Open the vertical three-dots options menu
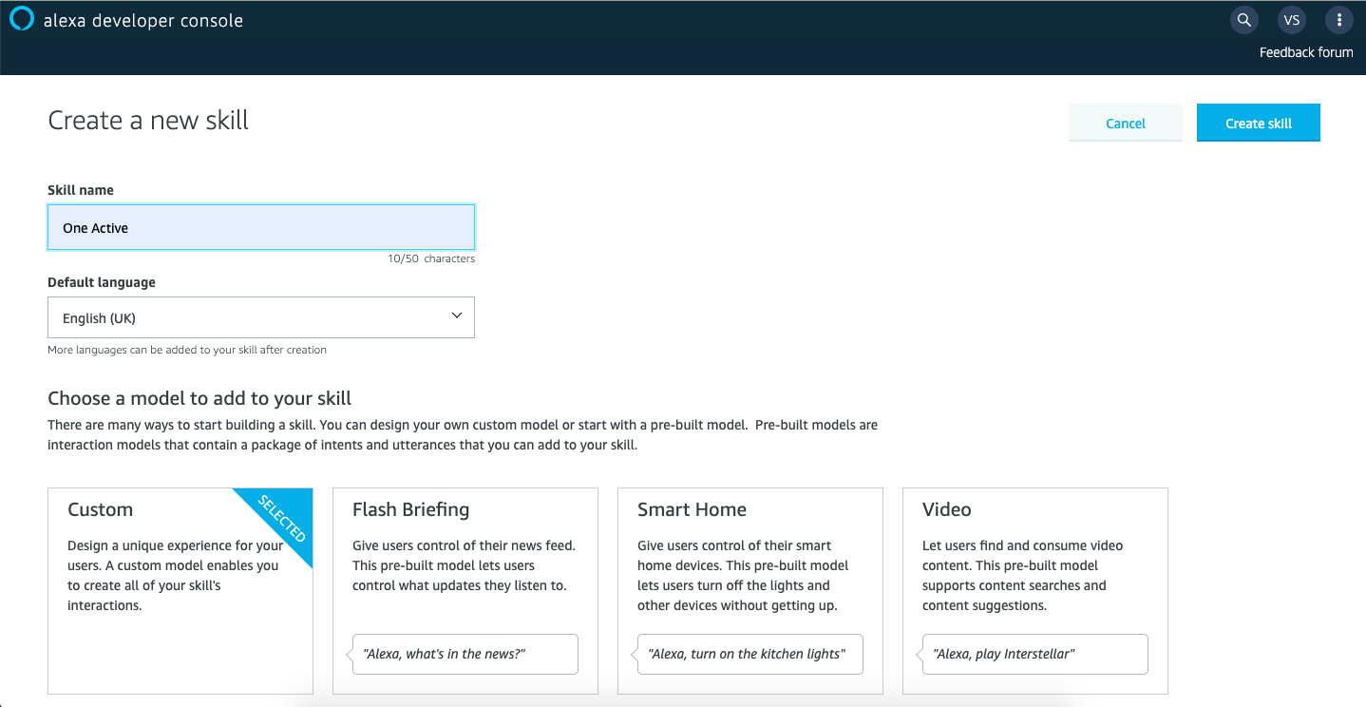This screenshot has height=707, width=1366. [1339, 20]
